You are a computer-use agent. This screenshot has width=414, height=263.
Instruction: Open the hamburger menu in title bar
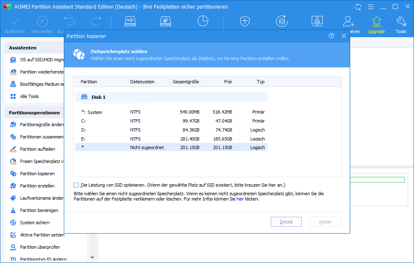[x=371, y=7]
